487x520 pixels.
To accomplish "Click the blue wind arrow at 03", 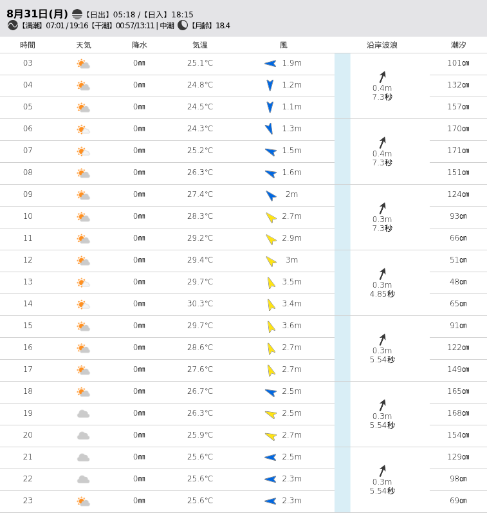I will pos(270,63).
